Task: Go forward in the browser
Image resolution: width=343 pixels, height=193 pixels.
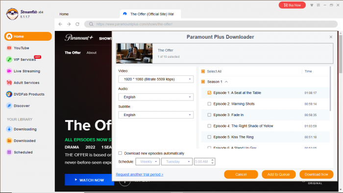Action: point(69,24)
